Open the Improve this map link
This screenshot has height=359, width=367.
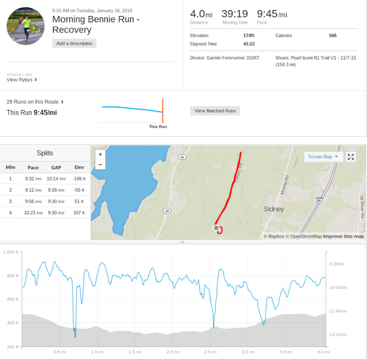coord(343,236)
